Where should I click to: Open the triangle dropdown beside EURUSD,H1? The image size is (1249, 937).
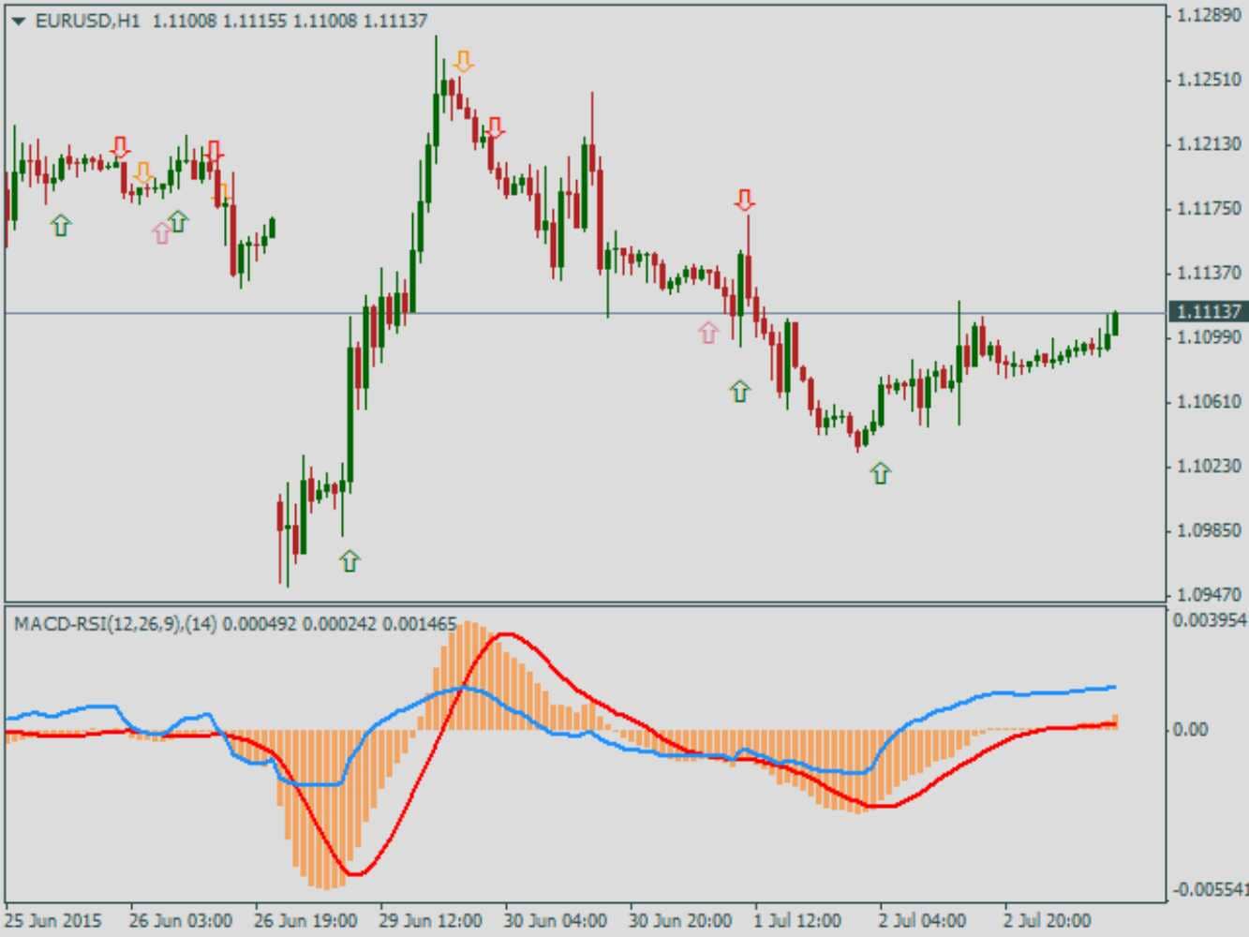[19, 21]
